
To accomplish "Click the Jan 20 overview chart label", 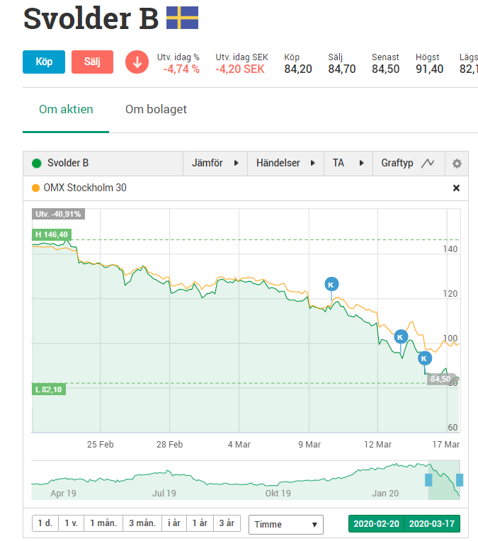I will pyautogui.click(x=385, y=494).
